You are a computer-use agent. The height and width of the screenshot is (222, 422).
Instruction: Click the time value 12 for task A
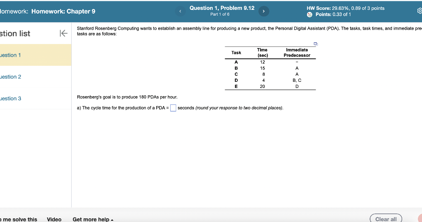click(263, 62)
